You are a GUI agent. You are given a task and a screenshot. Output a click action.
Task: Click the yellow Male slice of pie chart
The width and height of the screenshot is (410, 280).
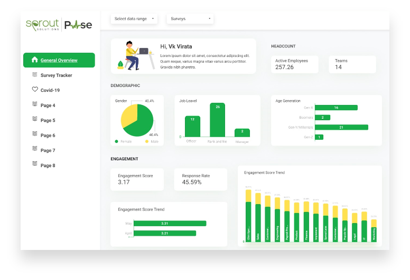pos(128,116)
